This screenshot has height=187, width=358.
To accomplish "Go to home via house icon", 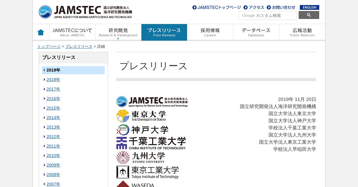I will [41, 32].
